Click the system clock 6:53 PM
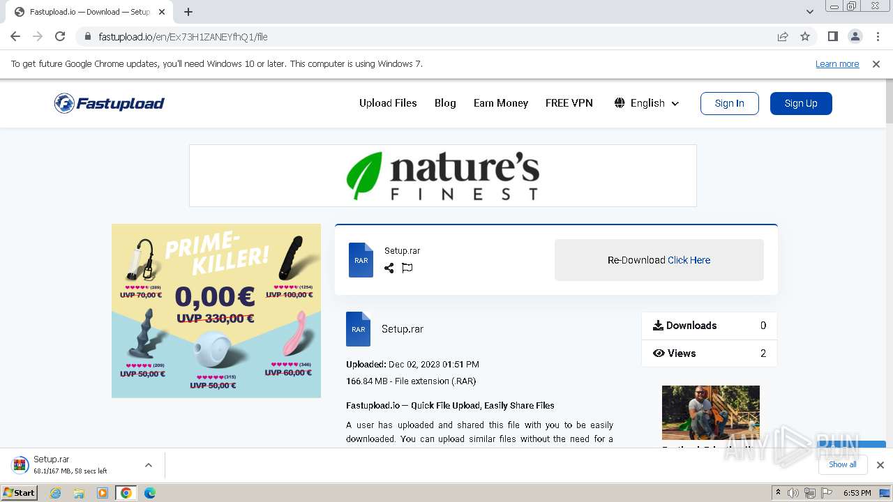The image size is (893, 502). pos(857,493)
